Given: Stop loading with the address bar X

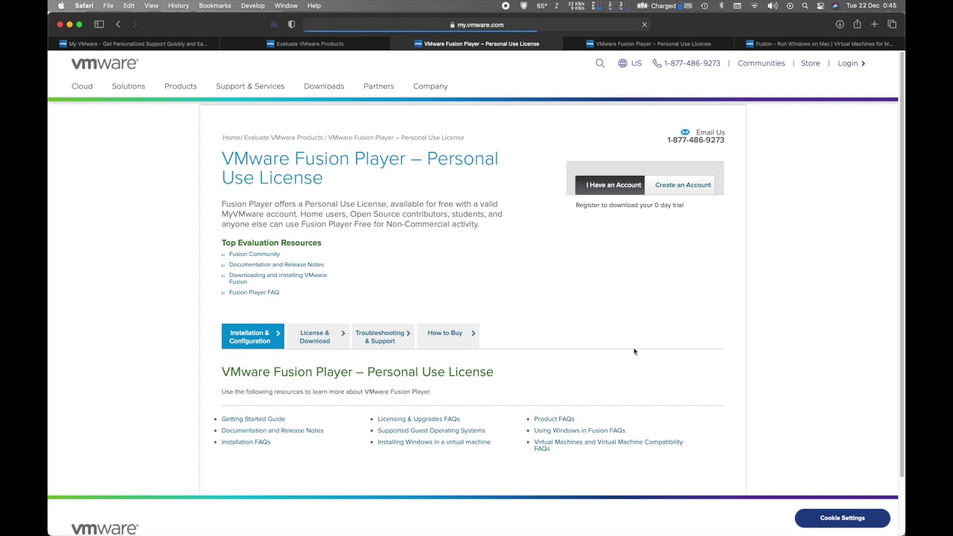Looking at the screenshot, I should 644,25.
